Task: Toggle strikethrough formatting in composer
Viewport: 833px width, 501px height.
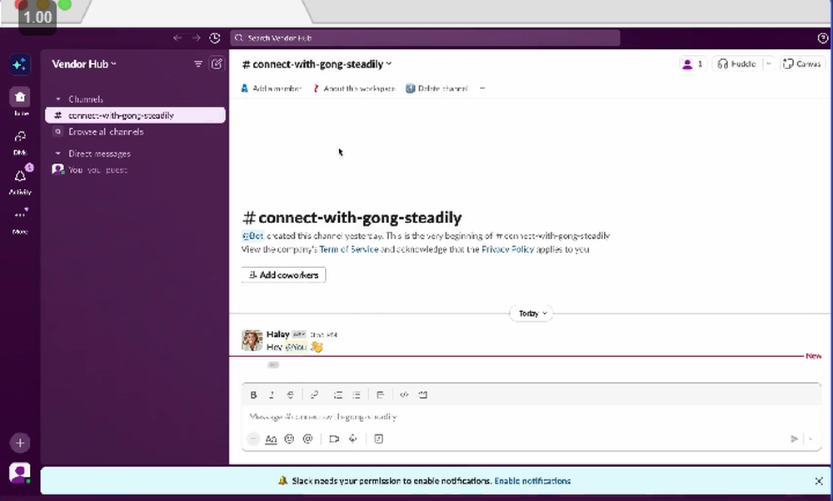Action: click(x=290, y=394)
